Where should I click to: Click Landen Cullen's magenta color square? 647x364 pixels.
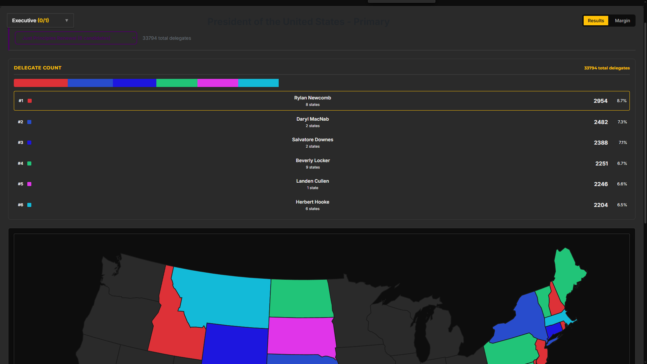click(29, 184)
